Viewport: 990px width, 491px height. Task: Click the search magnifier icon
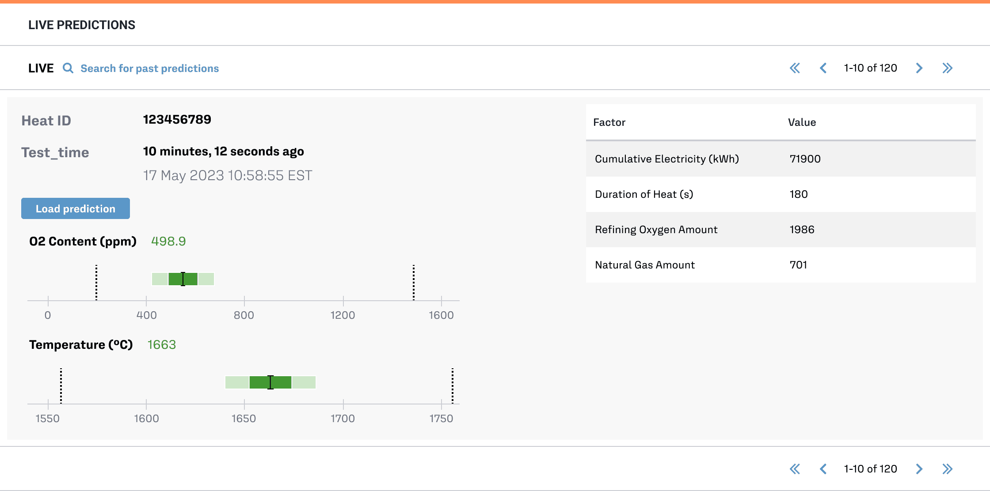68,68
